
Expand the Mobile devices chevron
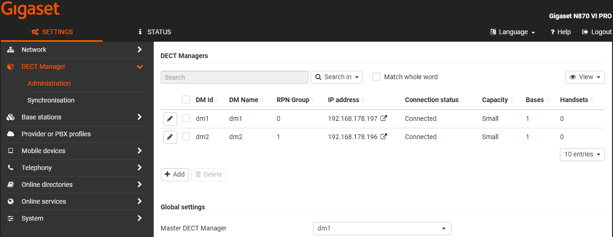pos(140,151)
